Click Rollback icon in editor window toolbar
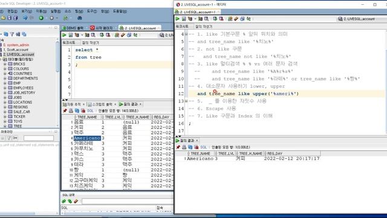This screenshot has height=218, width=387. tap(221, 19)
